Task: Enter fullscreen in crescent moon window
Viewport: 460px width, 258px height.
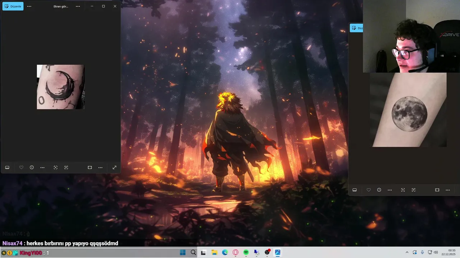Action: click(x=114, y=167)
